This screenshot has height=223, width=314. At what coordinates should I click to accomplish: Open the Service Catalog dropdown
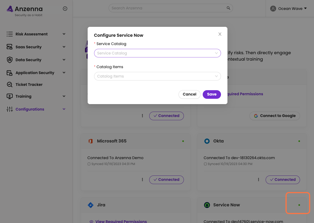157,53
